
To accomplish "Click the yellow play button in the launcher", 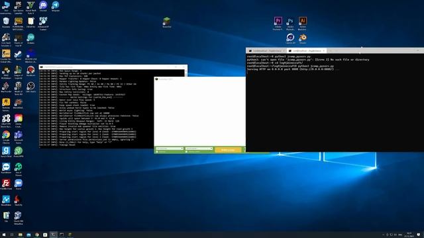I will pos(228,150).
